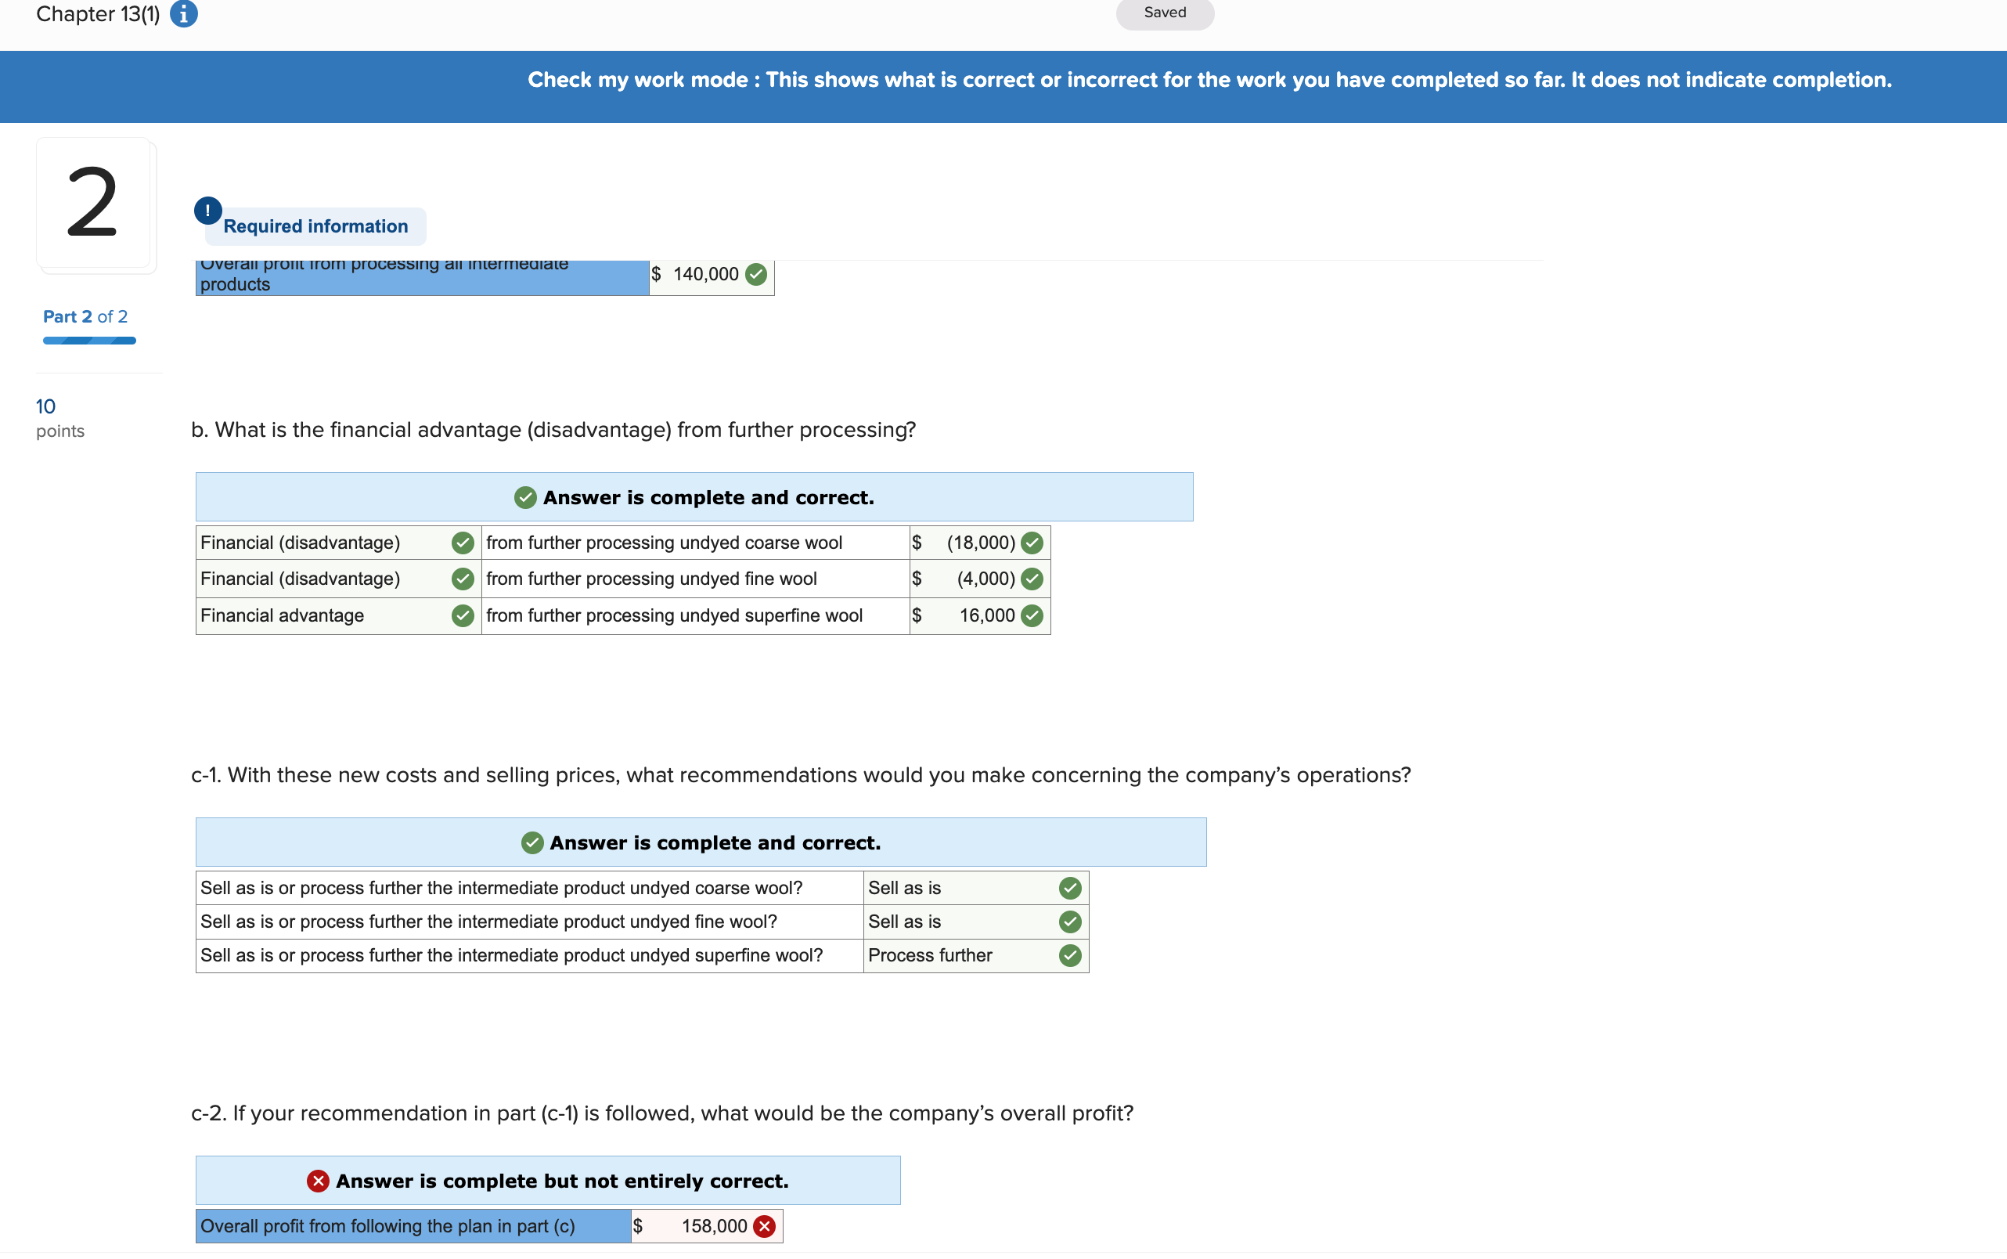Click the Saved status pill

1165,13
